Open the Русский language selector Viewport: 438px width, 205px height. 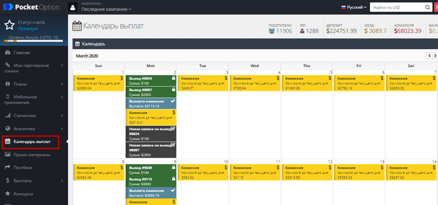354,7
